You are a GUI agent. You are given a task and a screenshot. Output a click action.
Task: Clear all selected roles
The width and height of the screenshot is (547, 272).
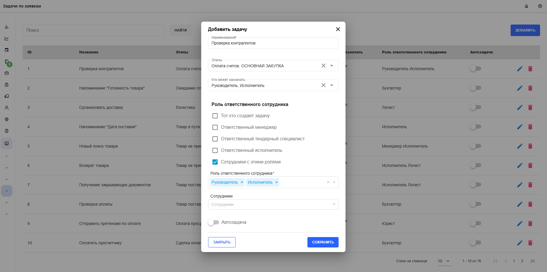click(x=328, y=182)
